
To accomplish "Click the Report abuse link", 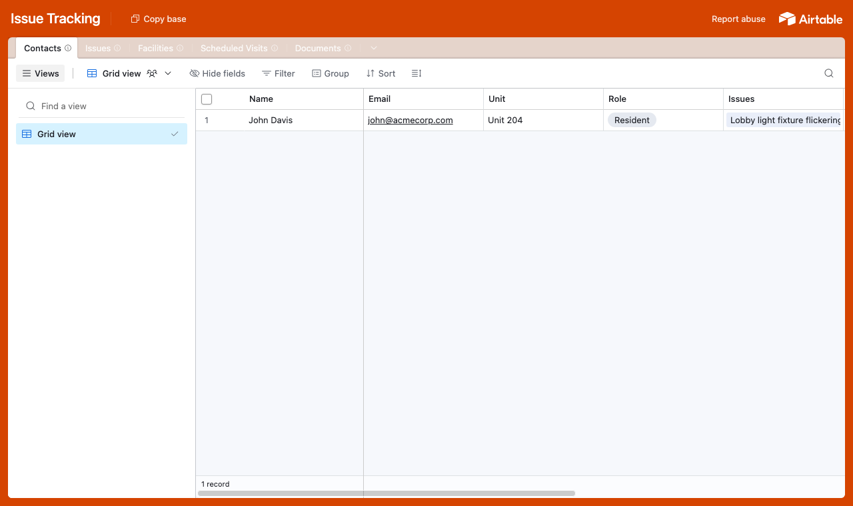I will [738, 19].
